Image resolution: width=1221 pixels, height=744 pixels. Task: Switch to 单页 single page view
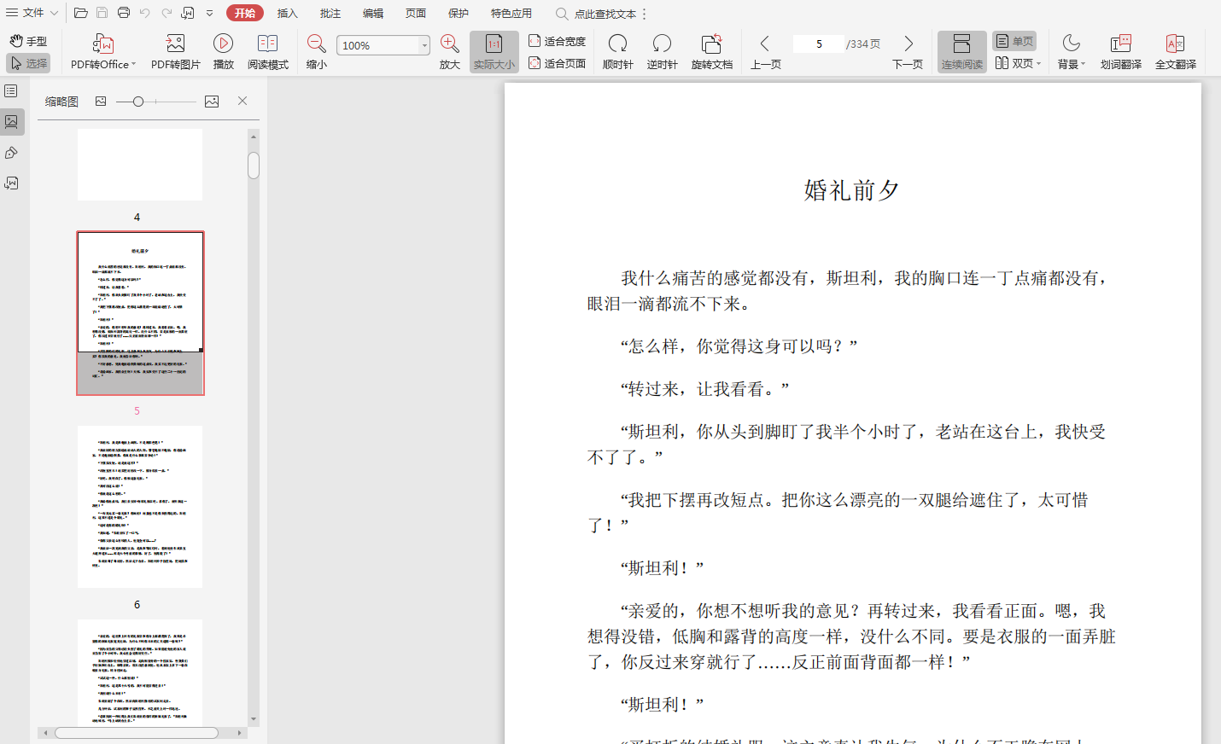click(1014, 41)
